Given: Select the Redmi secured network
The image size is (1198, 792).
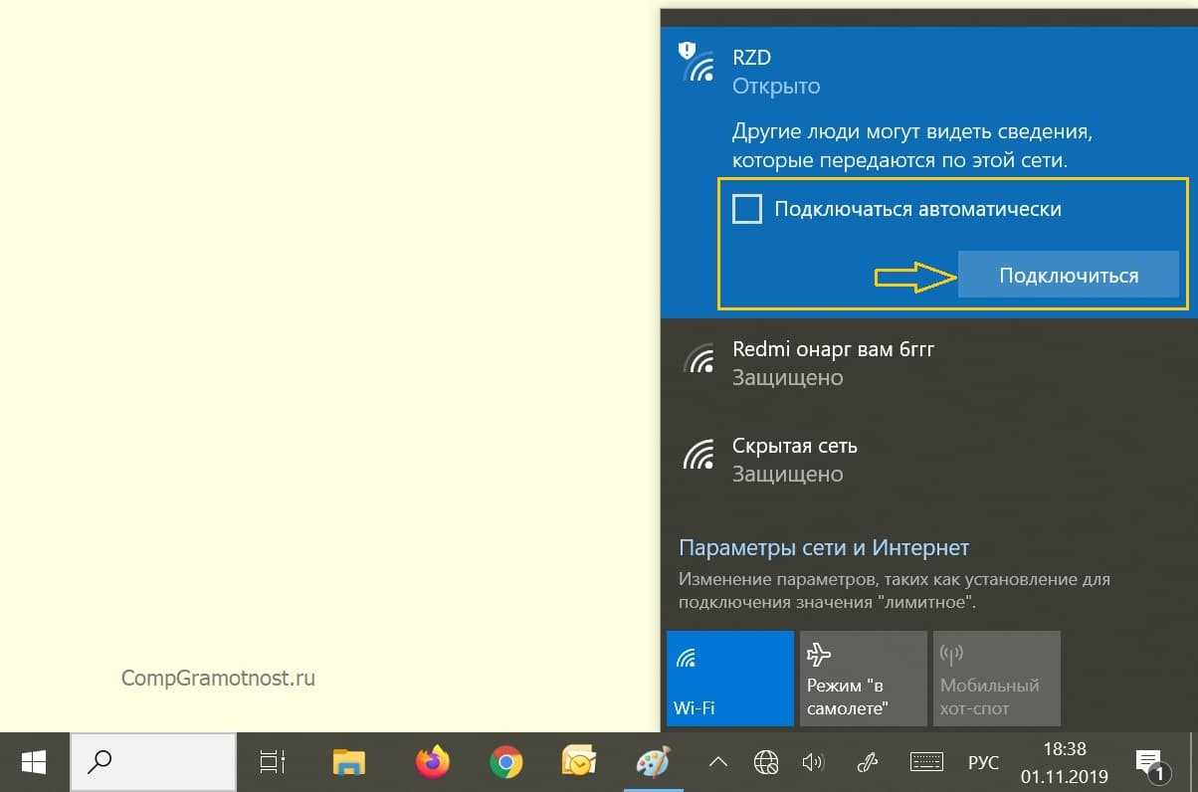Looking at the screenshot, I should [x=832, y=363].
